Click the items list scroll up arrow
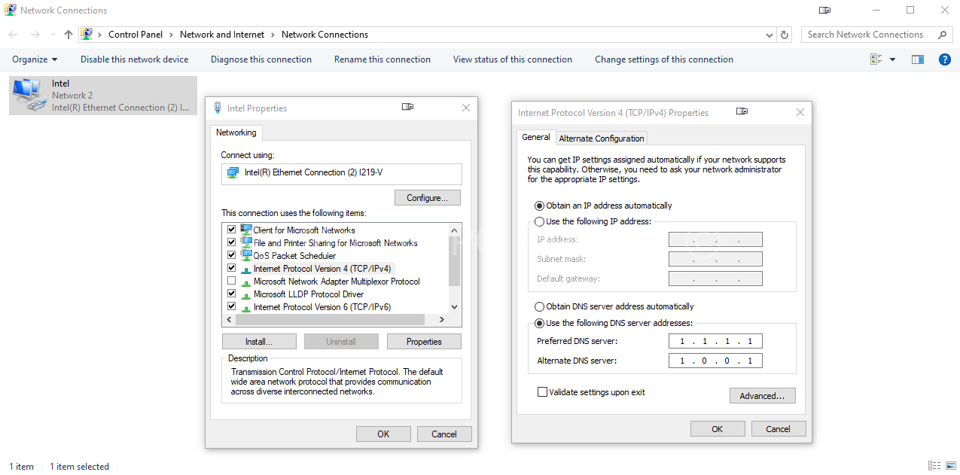 454,230
